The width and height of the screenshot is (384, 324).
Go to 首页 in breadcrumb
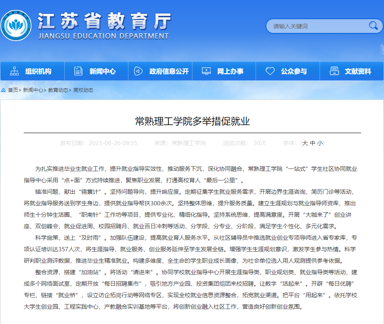[x=13, y=90]
